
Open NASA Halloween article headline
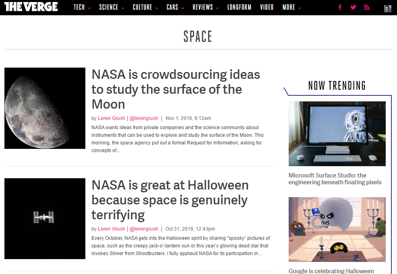coord(170,200)
